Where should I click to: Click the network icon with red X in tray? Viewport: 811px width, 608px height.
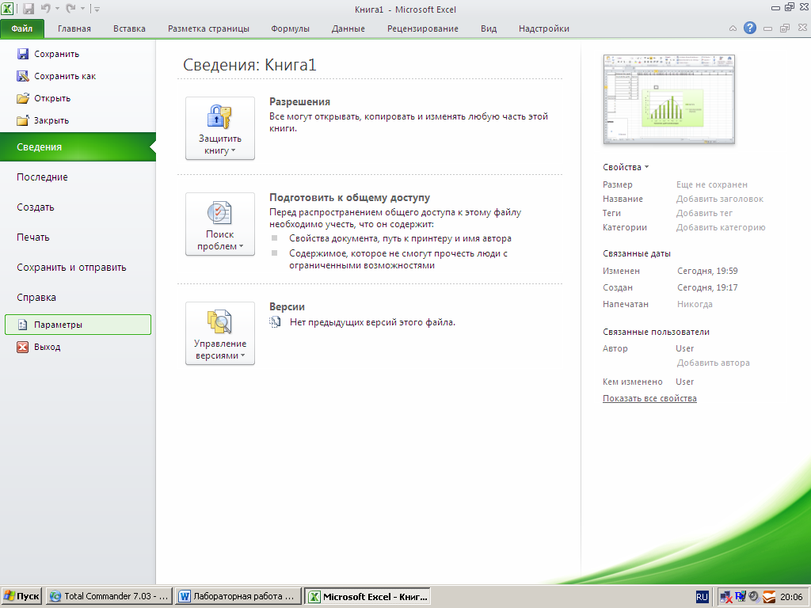point(725,597)
